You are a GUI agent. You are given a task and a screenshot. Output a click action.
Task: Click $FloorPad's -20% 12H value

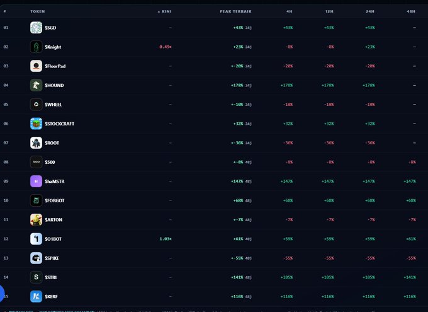point(329,66)
